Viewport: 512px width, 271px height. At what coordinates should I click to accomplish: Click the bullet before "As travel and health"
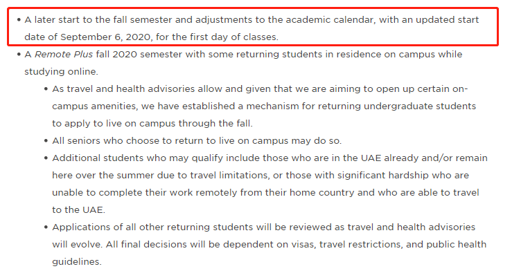46,89
